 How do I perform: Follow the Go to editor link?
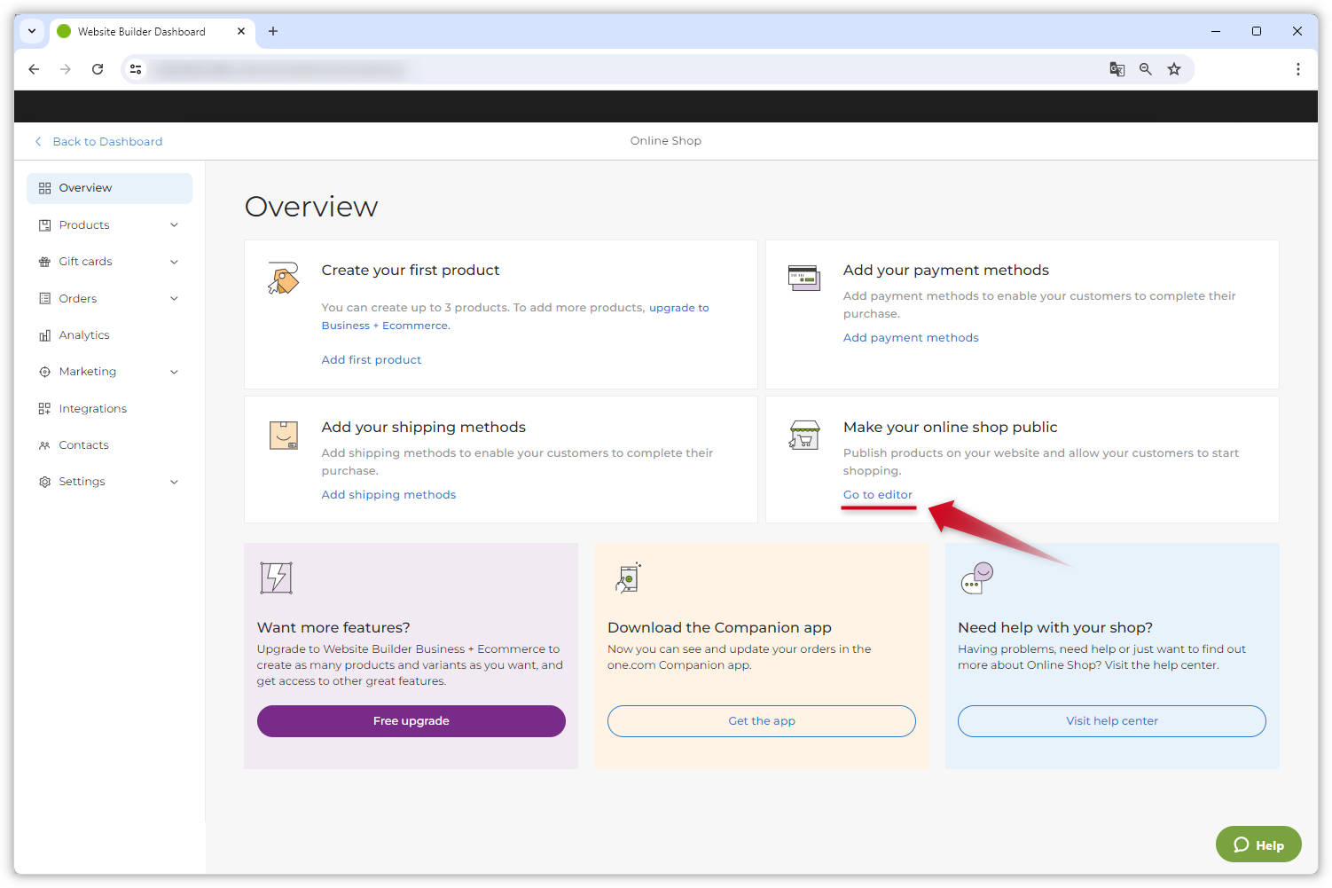click(877, 495)
